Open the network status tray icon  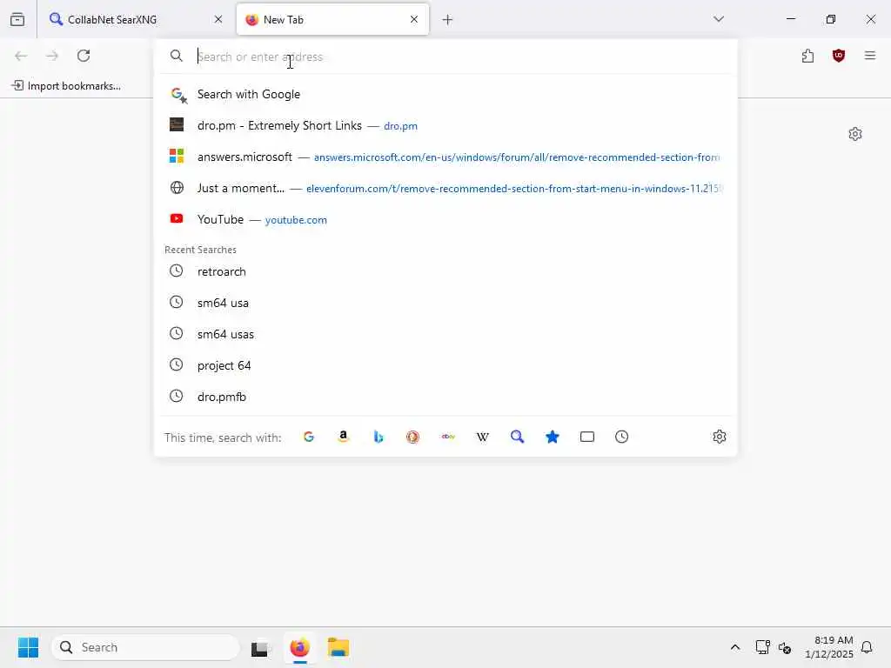(762, 647)
